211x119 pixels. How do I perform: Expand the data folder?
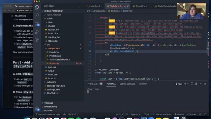[50, 22]
